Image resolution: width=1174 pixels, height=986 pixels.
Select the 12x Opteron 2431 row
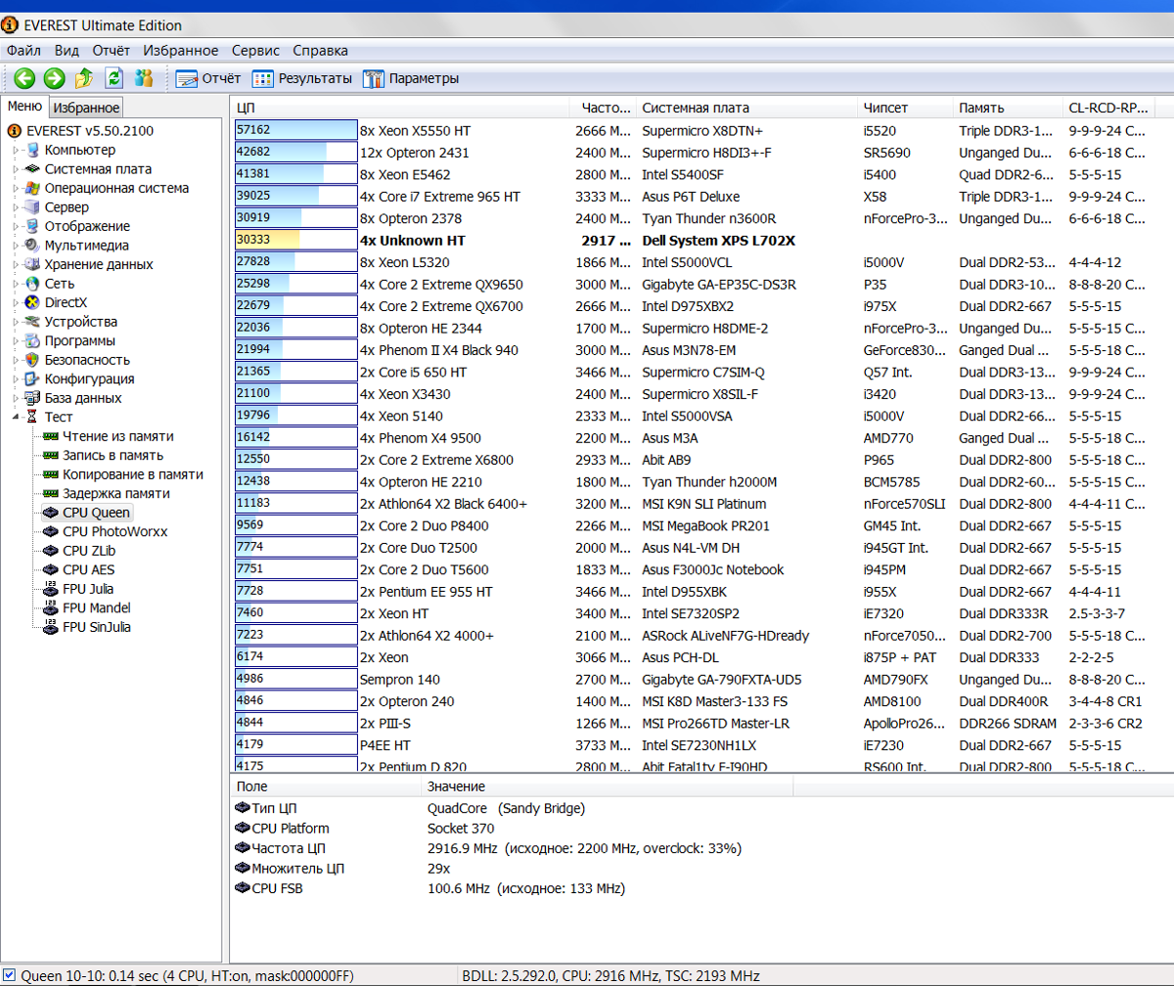pos(701,152)
